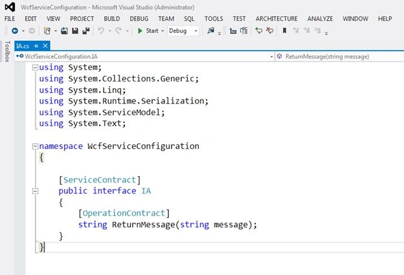The image size is (404, 275).
Task: Open the EDIT menu
Action: point(30,19)
